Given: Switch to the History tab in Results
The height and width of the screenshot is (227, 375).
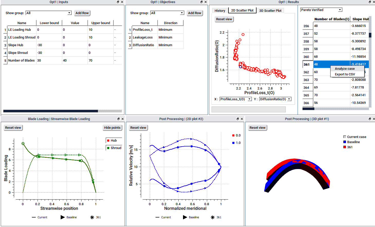Looking at the screenshot, I should (x=220, y=11).
